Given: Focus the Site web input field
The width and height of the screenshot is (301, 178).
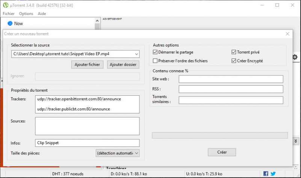Looking at the screenshot, I should (x=231, y=79).
